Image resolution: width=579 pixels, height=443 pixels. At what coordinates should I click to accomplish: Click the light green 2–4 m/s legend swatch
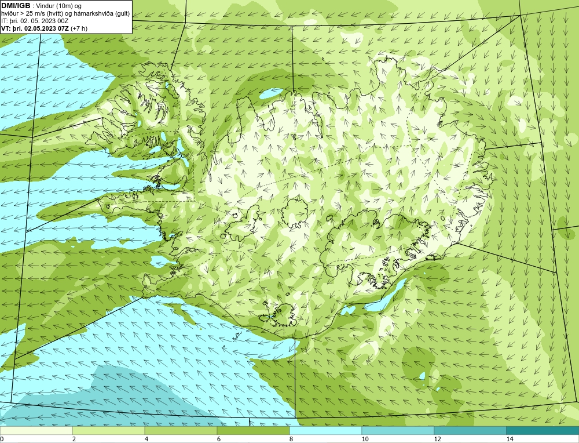[x=109, y=430]
